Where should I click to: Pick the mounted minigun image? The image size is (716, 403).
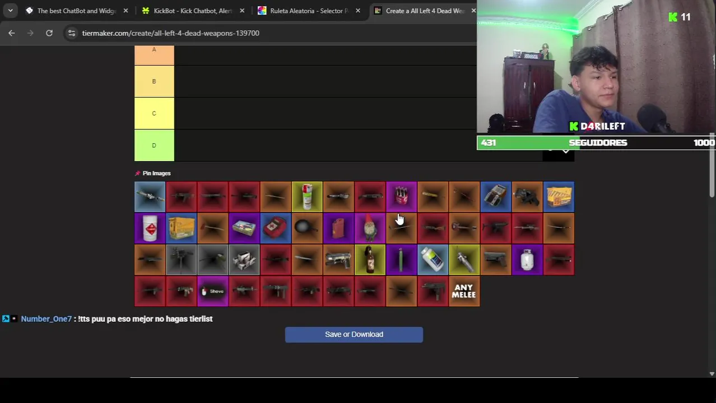[x=182, y=260]
